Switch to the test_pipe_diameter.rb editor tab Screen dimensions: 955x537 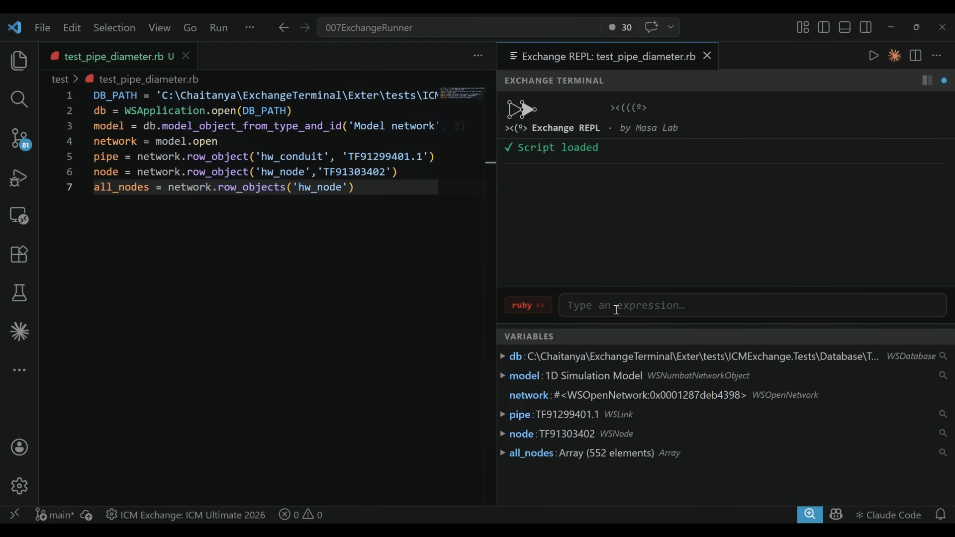[x=113, y=56]
